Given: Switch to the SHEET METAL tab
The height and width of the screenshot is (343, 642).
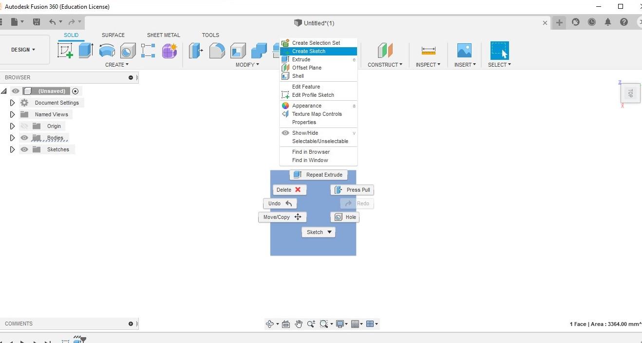Looking at the screenshot, I should pos(164,35).
